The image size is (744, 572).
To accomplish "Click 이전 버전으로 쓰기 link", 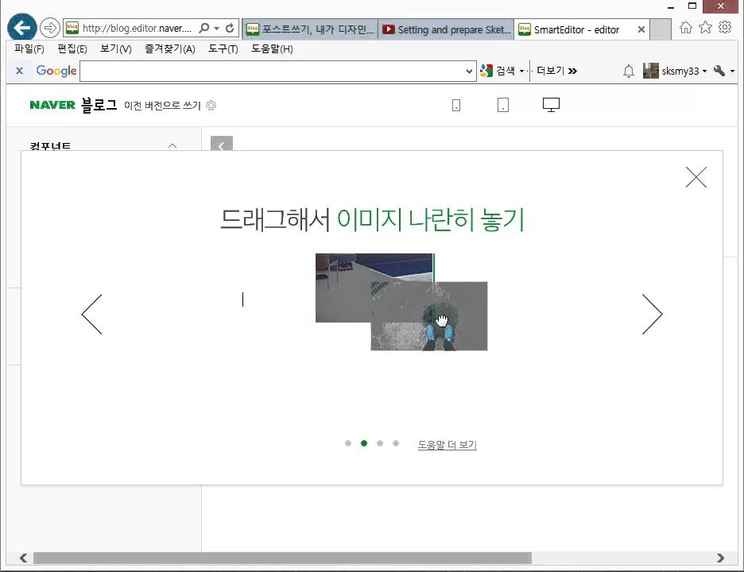I will click(x=162, y=106).
